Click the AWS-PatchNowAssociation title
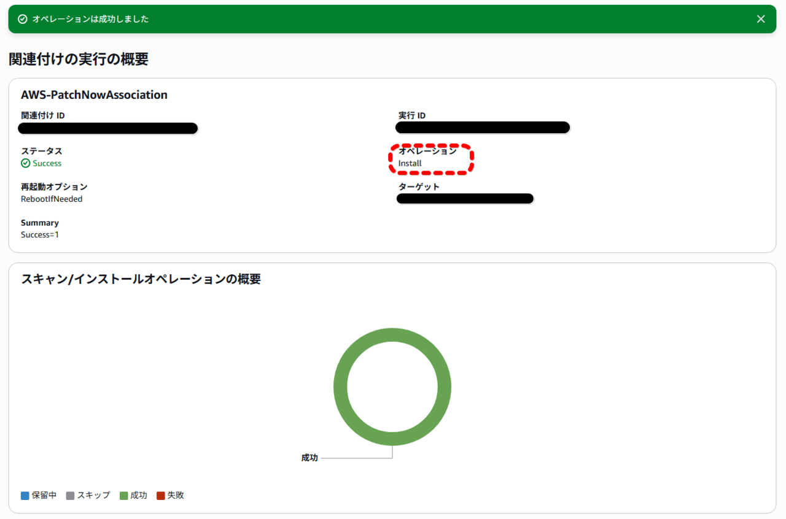The height and width of the screenshot is (519, 786). coord(94,94)
